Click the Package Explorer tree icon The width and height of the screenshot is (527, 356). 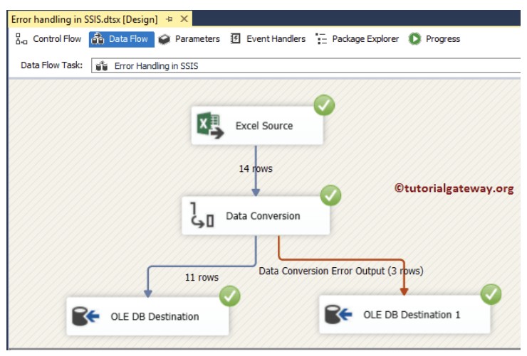point(321,39)
